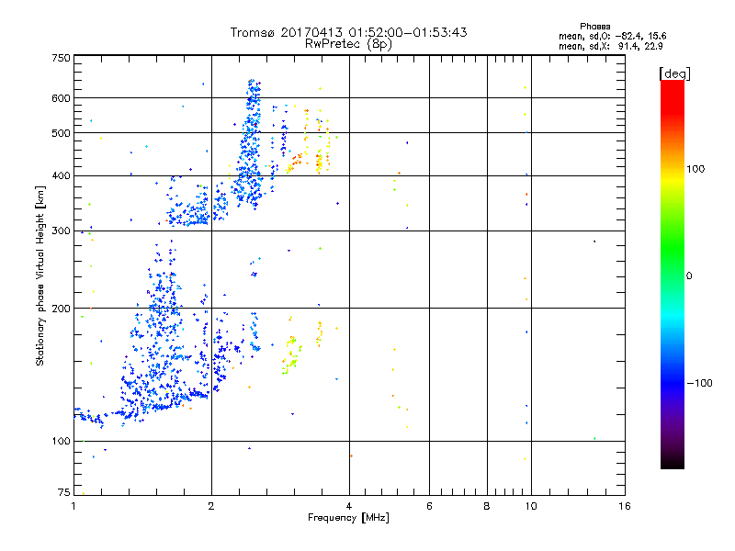Click the plot title 'Tromsø 20170413 01:52:00-01:53:43'
Screen dimensions: 735x551
348,32
